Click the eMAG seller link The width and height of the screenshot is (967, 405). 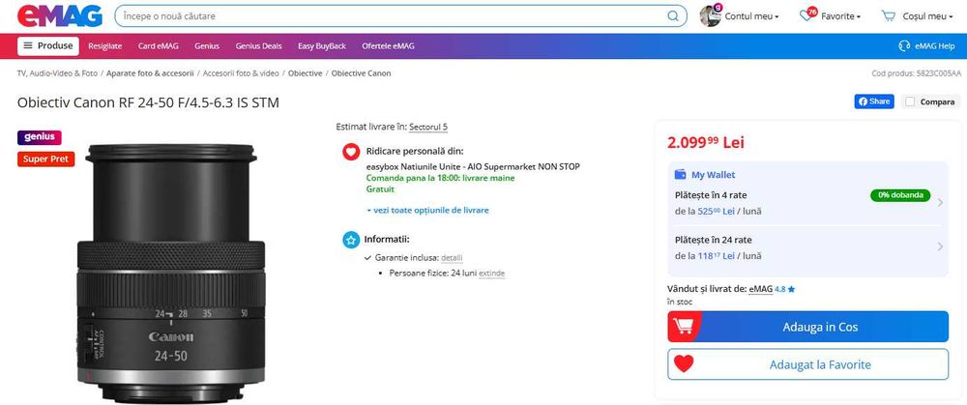pyautogui.click(x=760, y=289)
